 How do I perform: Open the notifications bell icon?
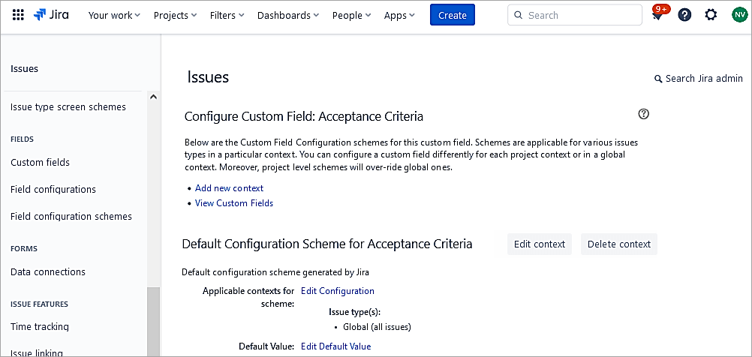point(657,16)
